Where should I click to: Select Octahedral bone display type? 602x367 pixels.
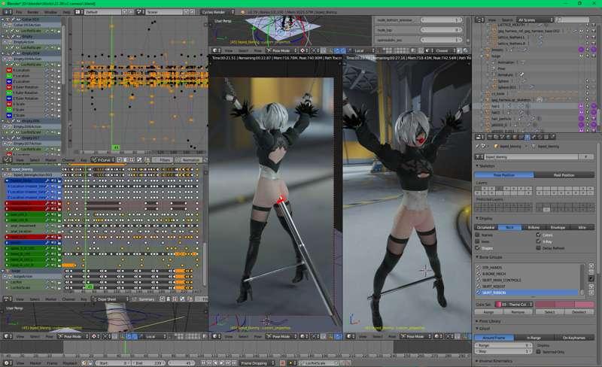click(x=485, y=227)
